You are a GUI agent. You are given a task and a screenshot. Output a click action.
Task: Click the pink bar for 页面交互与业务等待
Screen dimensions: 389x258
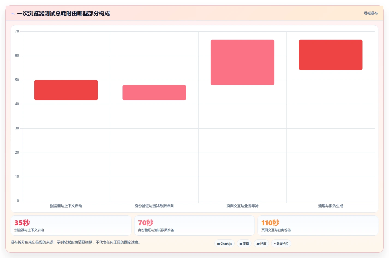[x=243, y=62]
